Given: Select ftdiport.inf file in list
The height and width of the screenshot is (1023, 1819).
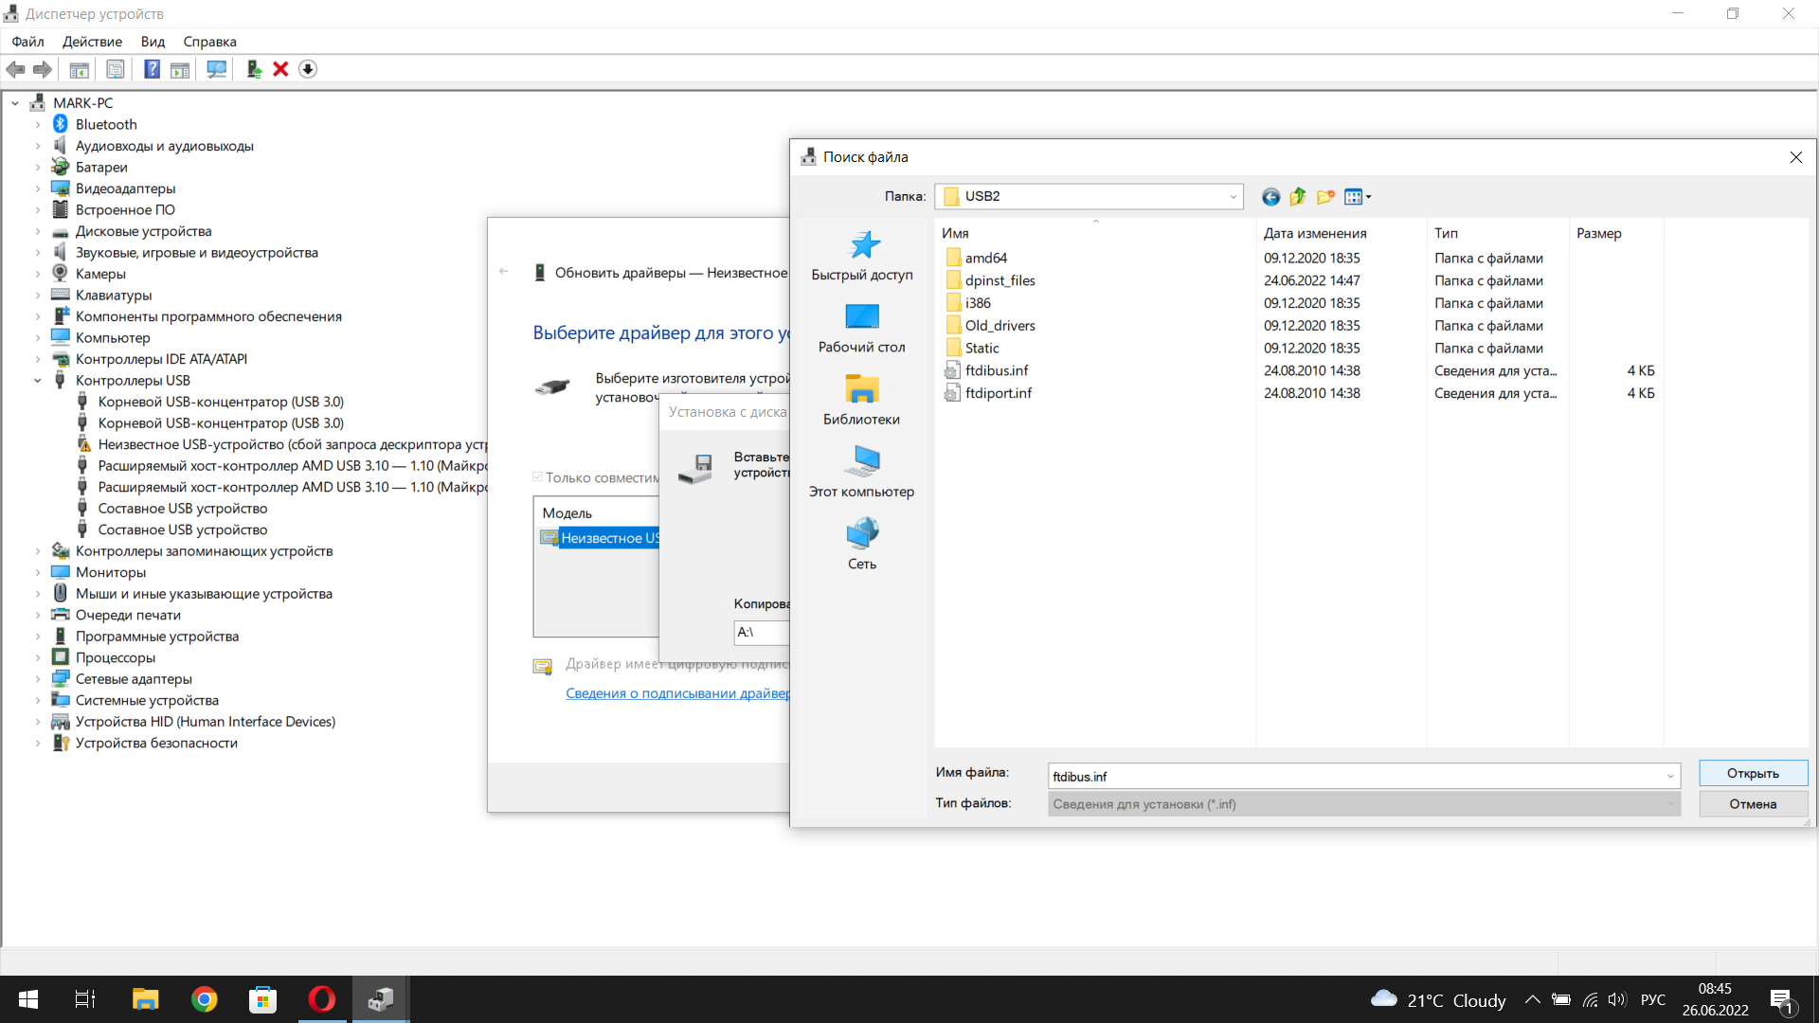Looking at the screenshot, I should click(x=998, y=393).
